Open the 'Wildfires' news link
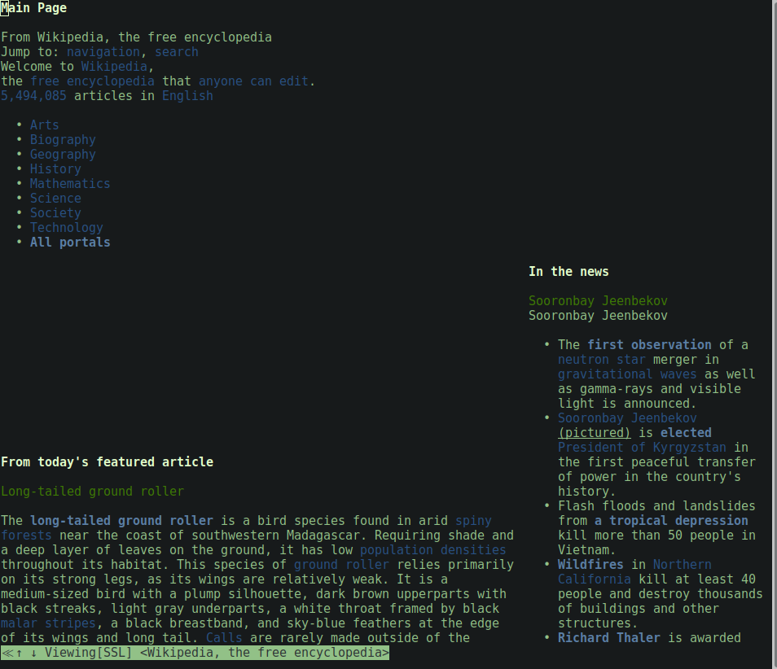Screen dimensions: 777x669 pyautogui.click(x=590, y=565)
